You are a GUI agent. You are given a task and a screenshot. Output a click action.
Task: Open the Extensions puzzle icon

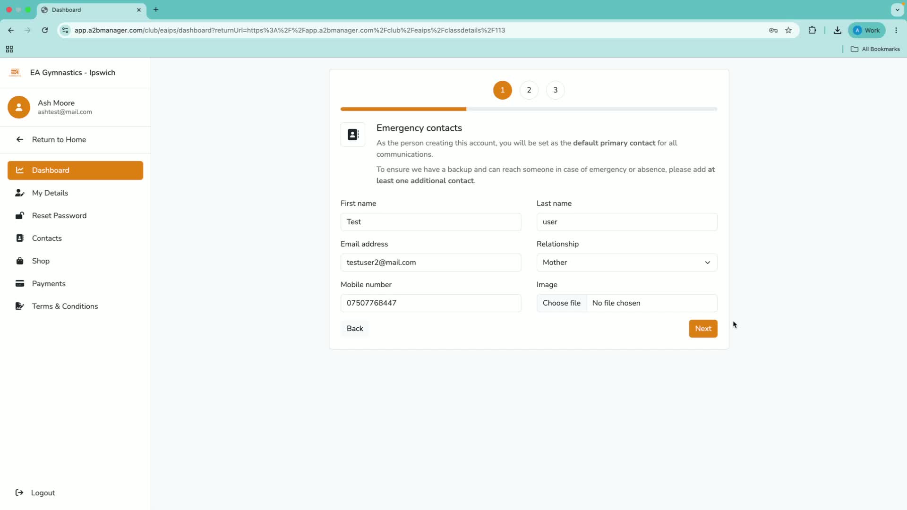tap(812, 30)
